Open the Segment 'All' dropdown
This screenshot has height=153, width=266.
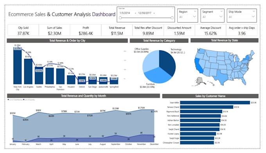[212, 16]
